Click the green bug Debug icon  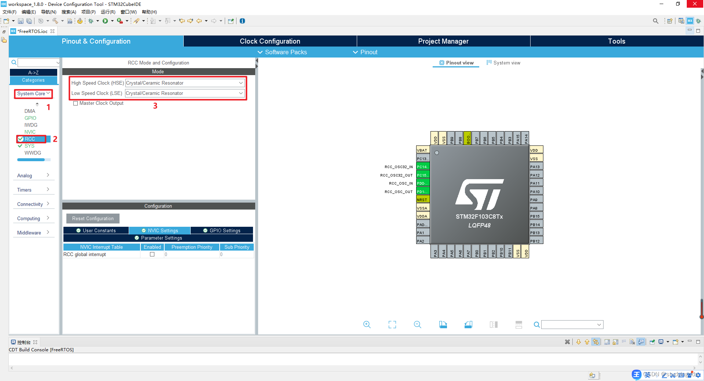[91, 21]
